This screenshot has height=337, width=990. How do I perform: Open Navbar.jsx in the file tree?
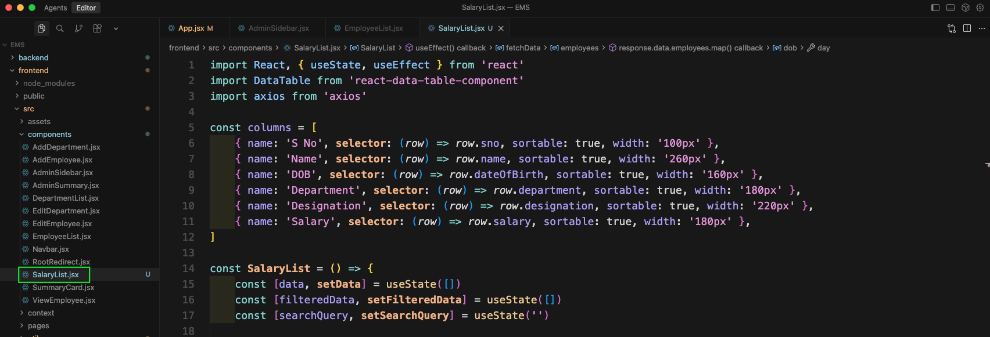[51, 249]
